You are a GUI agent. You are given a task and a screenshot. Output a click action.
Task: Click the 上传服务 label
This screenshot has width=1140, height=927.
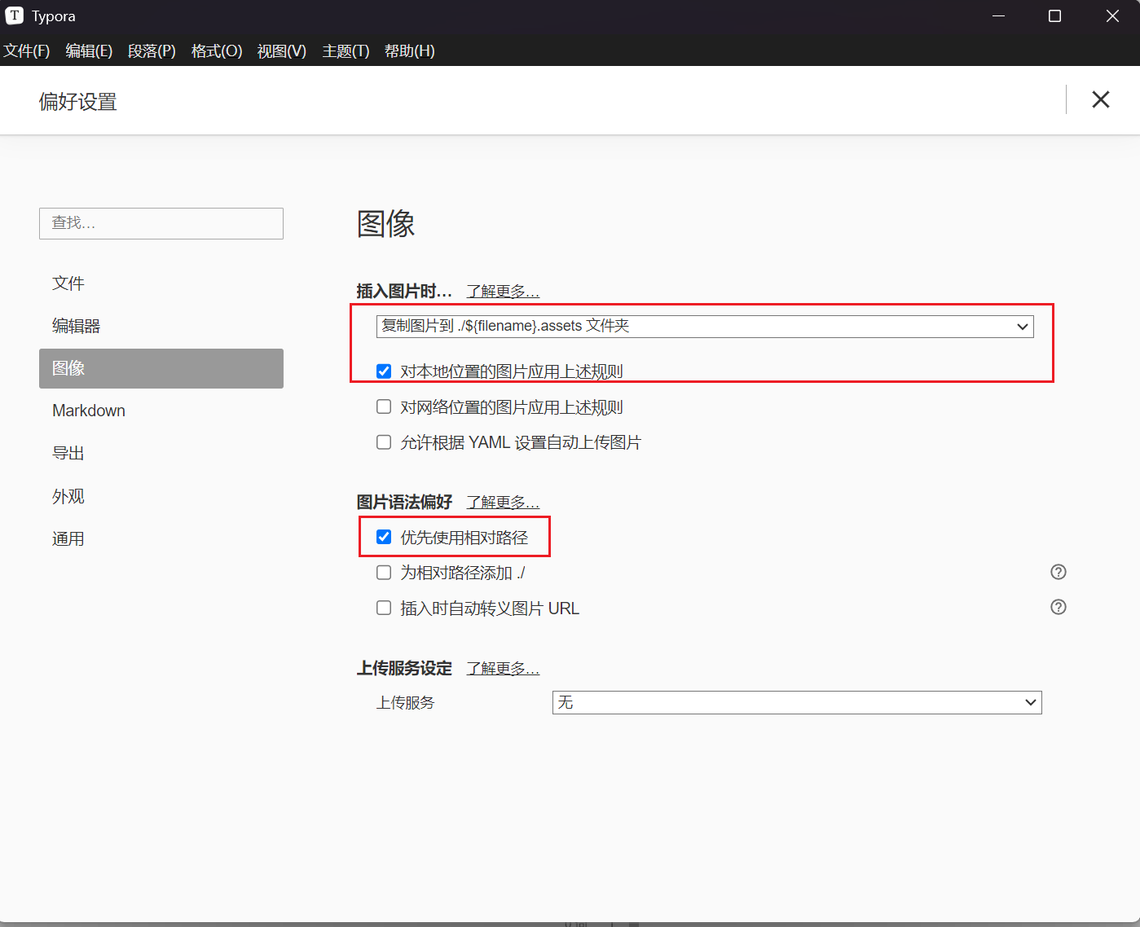coord(406,703)
